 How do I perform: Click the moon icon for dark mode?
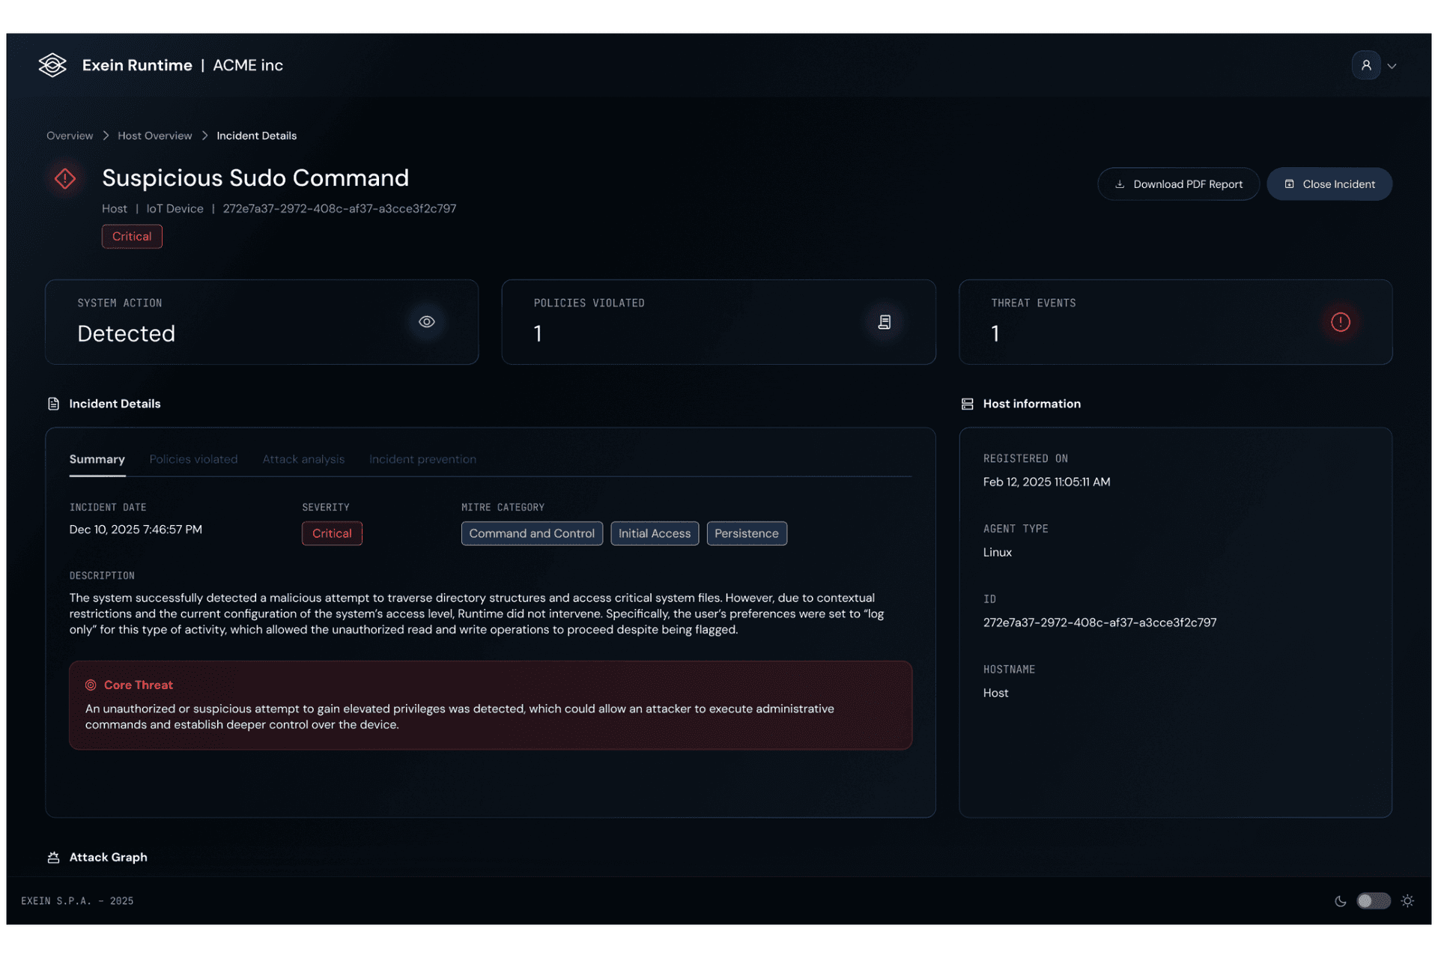pyautogui.click(x=1340, y=901)
